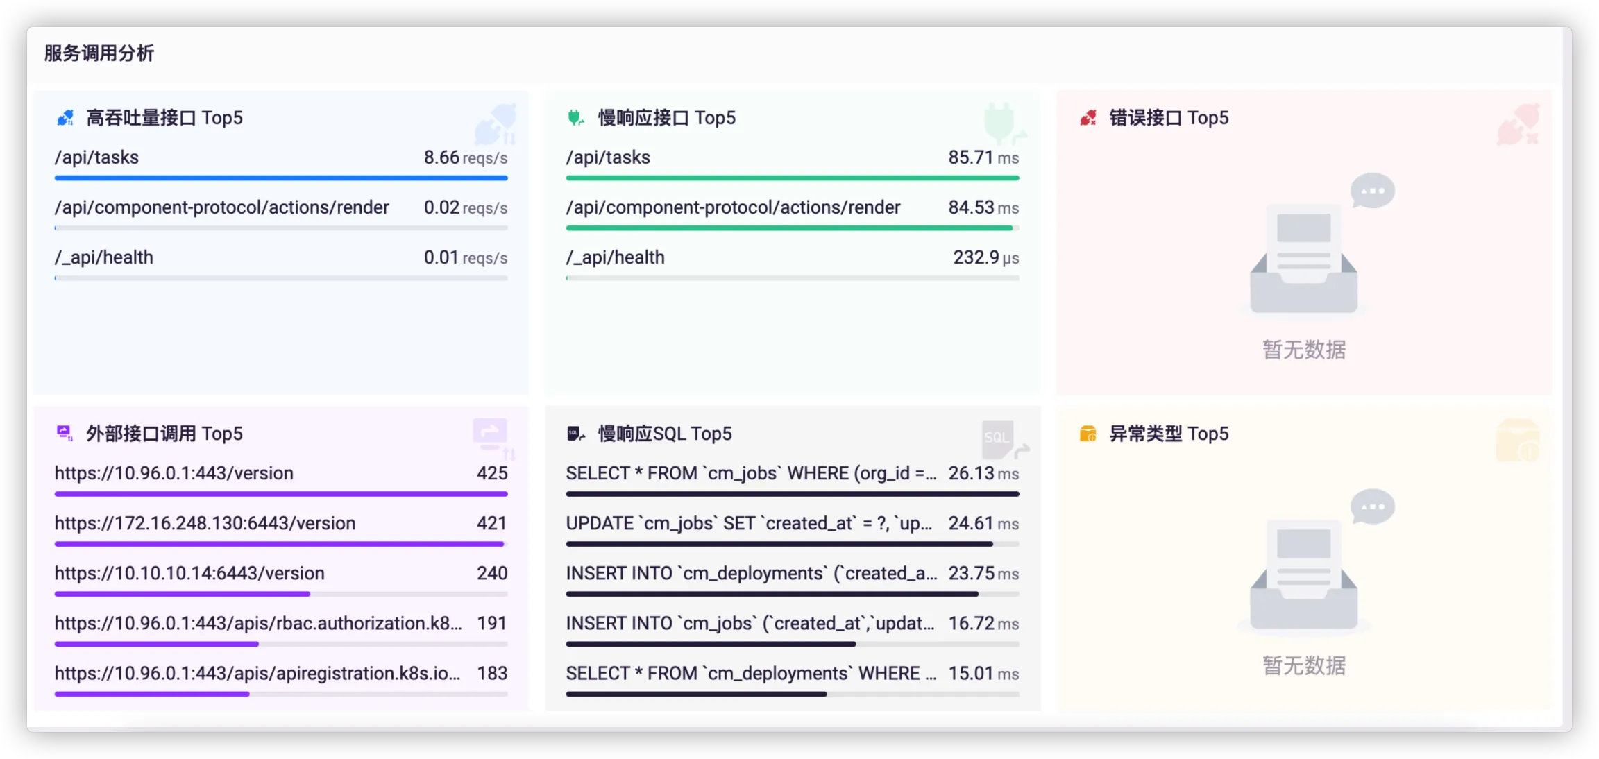Click the slow SQL panel icon
This screenshot has width=1599, height=759.
575,434
